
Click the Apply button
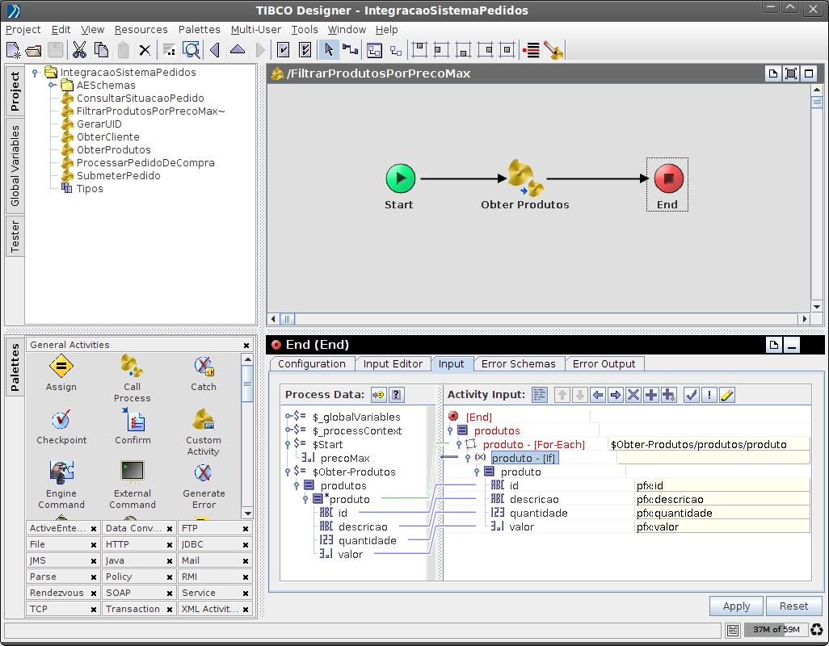point(735,606)
